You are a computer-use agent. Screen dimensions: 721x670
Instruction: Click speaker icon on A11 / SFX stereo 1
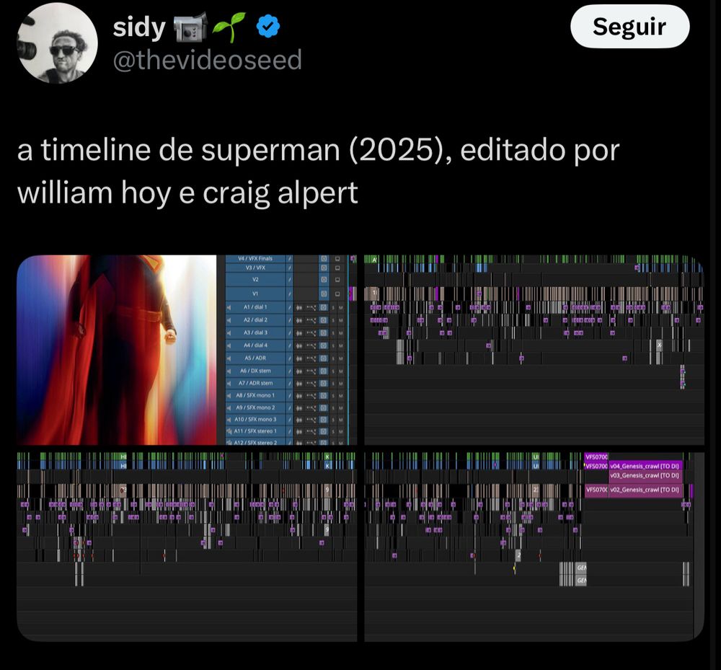(x=229, y=431)
